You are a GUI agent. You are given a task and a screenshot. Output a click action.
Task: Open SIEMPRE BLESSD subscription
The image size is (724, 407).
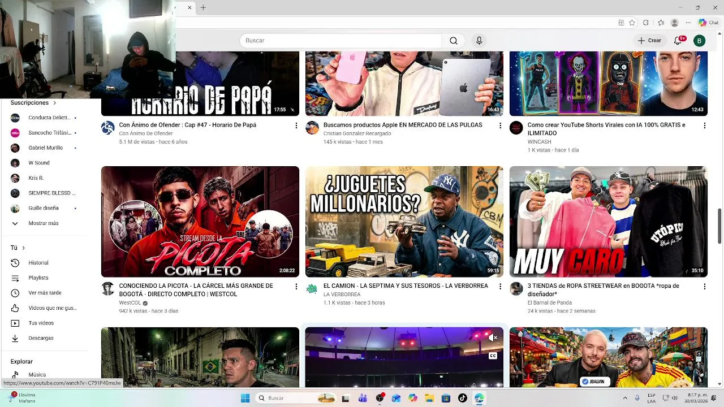coord(44,193)
